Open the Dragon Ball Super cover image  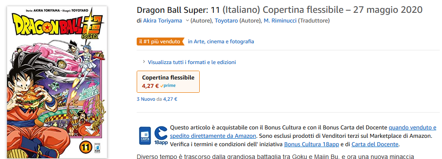[57, 82]
